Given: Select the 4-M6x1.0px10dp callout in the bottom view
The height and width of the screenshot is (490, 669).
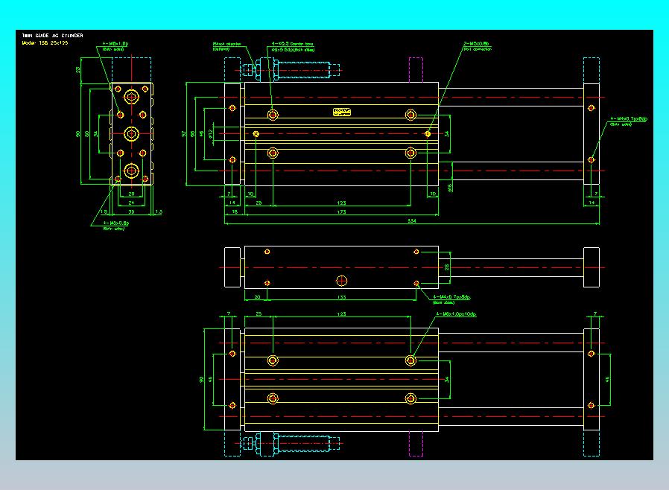Looking at the screenshot, I should point(456,314).
